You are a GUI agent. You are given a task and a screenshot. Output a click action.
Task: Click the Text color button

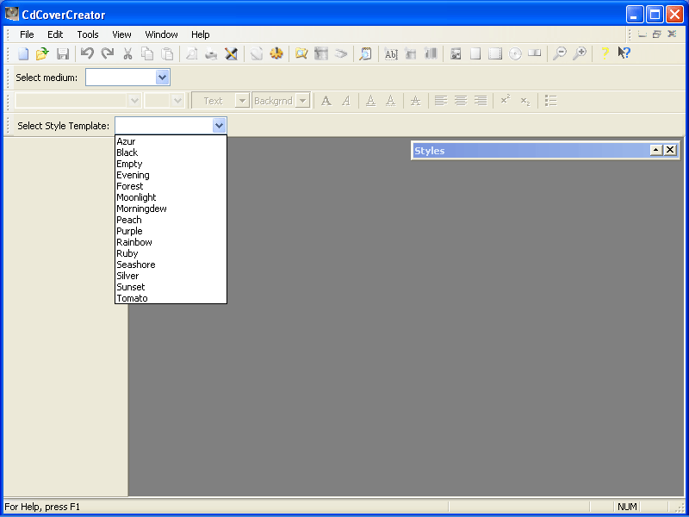point(214,101)
